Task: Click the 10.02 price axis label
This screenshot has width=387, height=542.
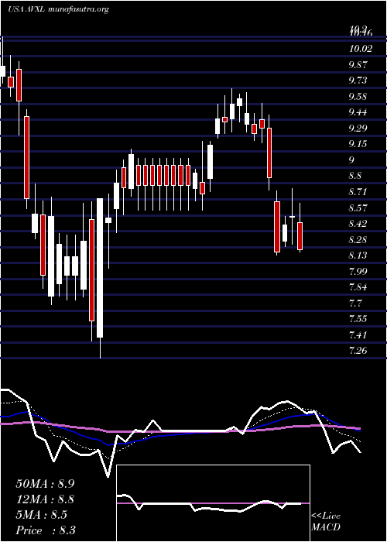Action: click(x=361, y=49)
